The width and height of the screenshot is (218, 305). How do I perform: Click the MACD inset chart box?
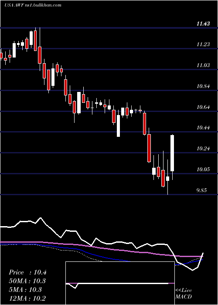(120, 283)
